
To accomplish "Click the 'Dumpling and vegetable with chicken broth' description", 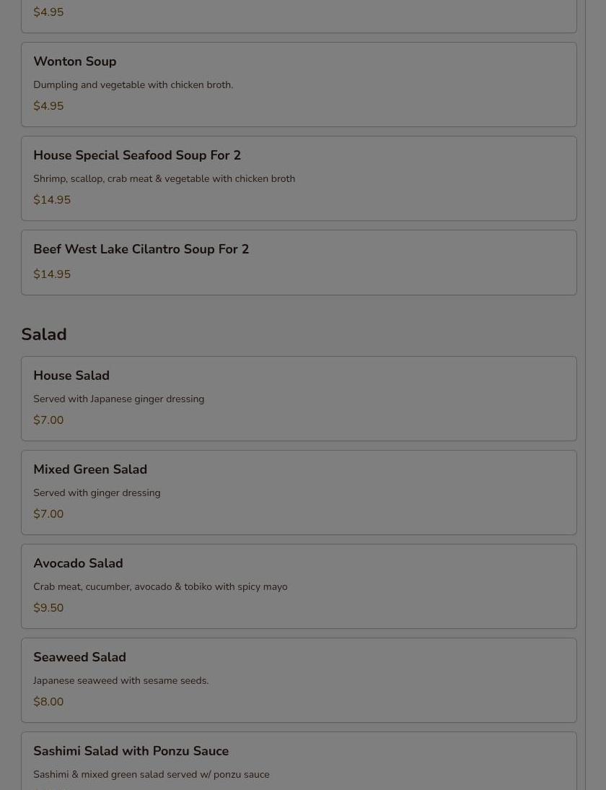I will click(x=133, y=85).
